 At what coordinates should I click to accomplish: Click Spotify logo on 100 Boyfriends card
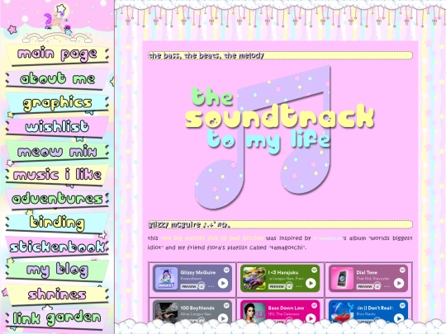(226, 305)
